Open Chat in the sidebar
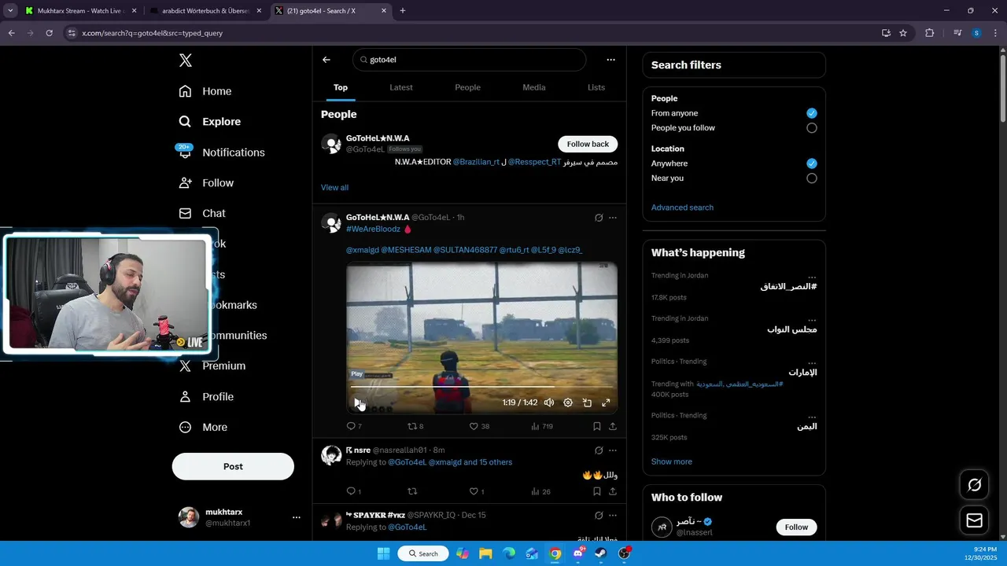1007x566 pixels. [x=202, y=214]
